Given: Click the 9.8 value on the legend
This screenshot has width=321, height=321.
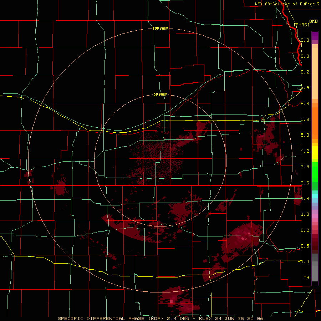Looking at the screenshot, I should click(305, 40).
